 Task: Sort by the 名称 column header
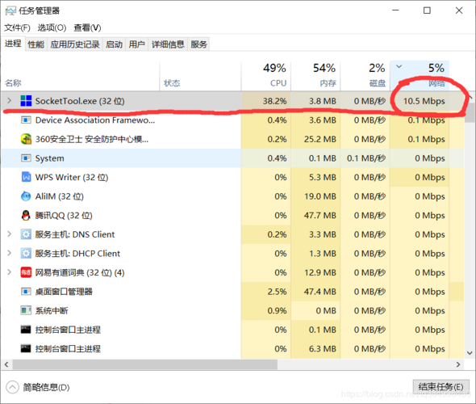click(81, 76)
